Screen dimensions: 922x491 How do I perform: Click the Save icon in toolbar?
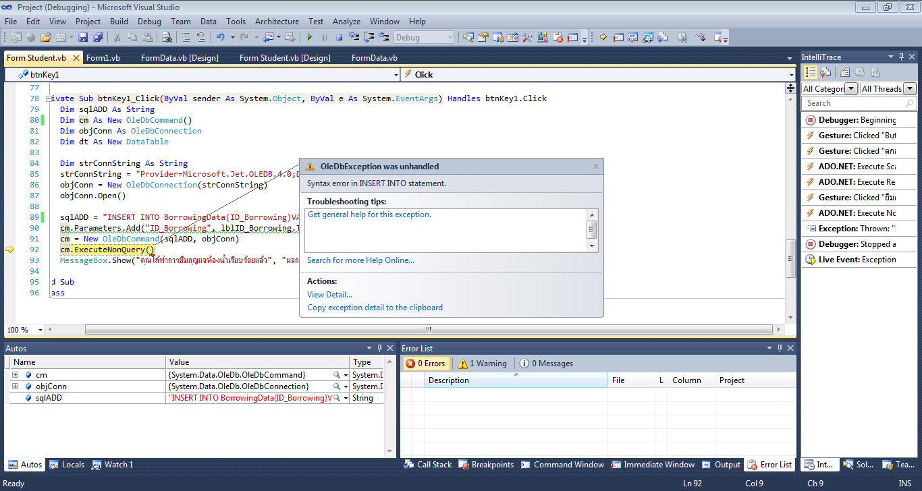point(83,38)
